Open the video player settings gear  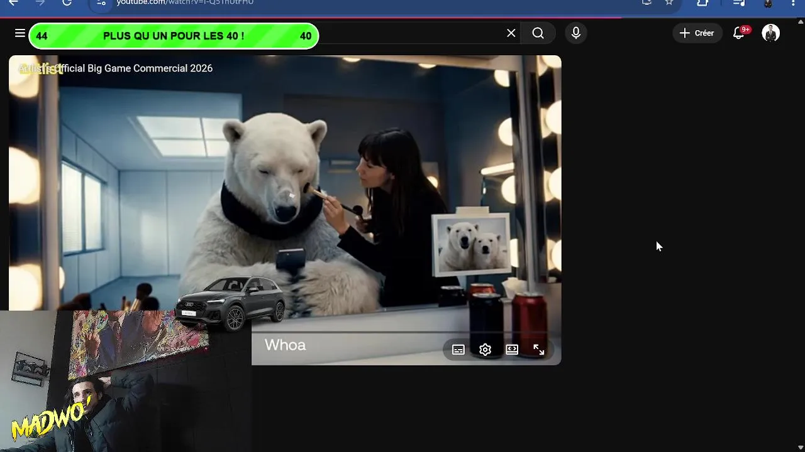tap(485, 350)
